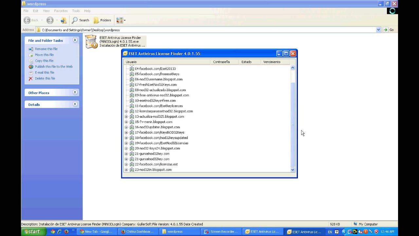Click the blue tray arrow to show hidden icons
The height and width of the screenshot is (236, 419).
coord(343,232)
